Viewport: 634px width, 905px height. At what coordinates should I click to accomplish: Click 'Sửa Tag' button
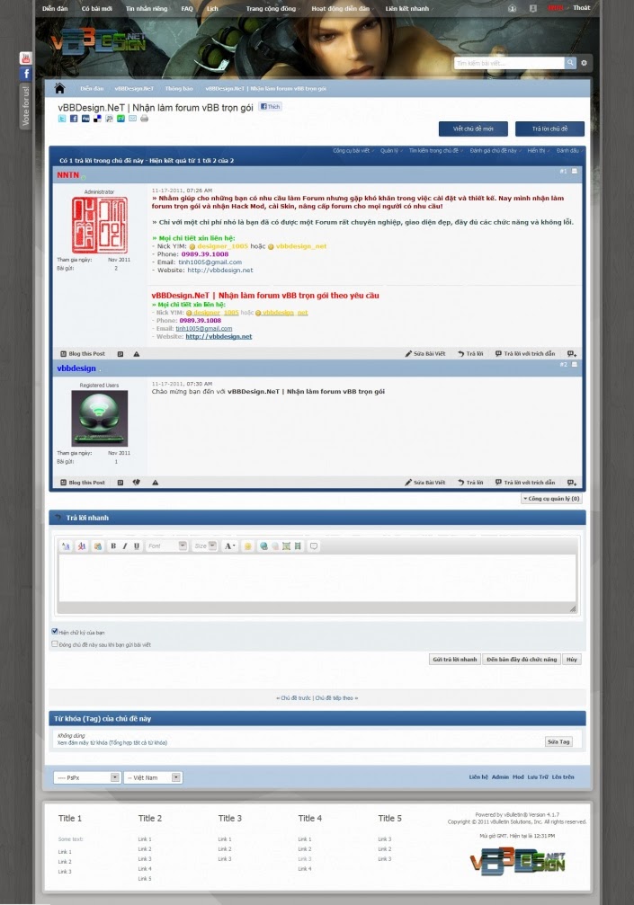tap(558, 741)
